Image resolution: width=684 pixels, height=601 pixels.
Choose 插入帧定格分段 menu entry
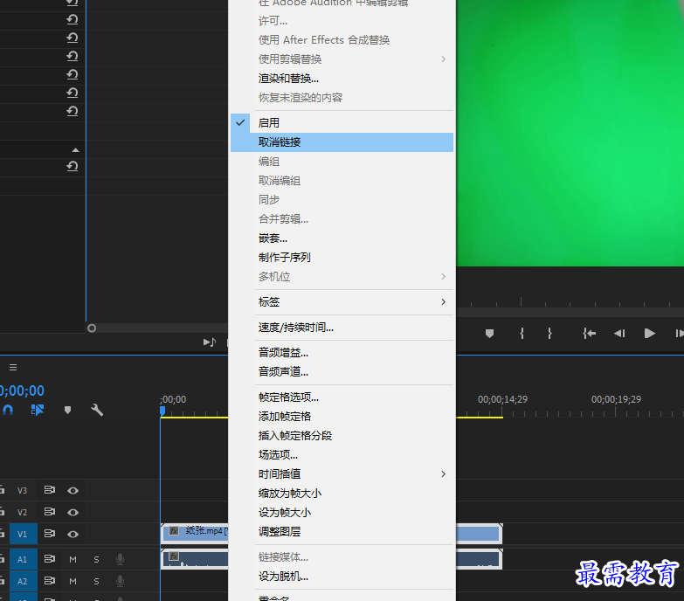pos(342,435)
